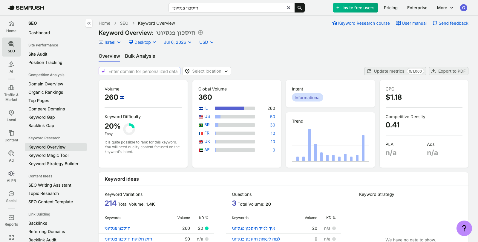Expand the Desktop device dropdown
This screenshot has height=242, width=478.
[143, 42]
